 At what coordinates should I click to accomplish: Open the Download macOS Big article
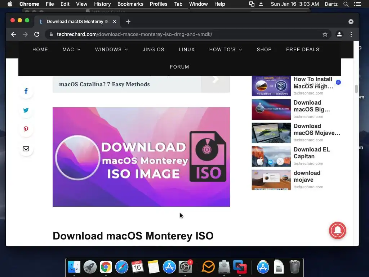point(312,106)
